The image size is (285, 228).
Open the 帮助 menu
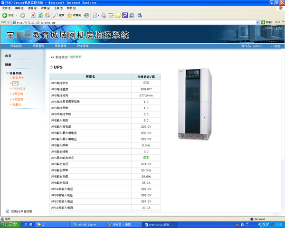click(71, 8)
